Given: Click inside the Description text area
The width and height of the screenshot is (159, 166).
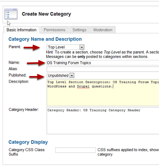Looking at the screenshot, I should tap(103, 93).
